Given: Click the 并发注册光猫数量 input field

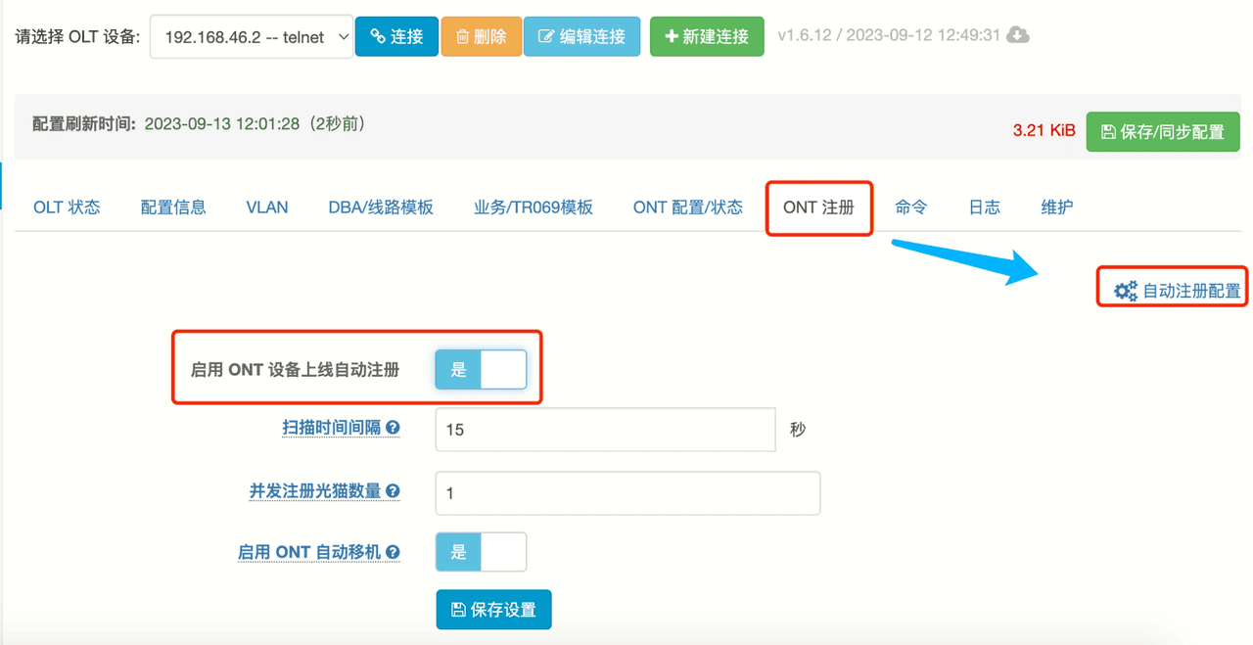Looking at the screenshot, I should coord(626,493).
